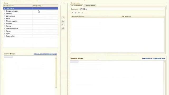Expand the Блюда из творога group

[4, 11]
